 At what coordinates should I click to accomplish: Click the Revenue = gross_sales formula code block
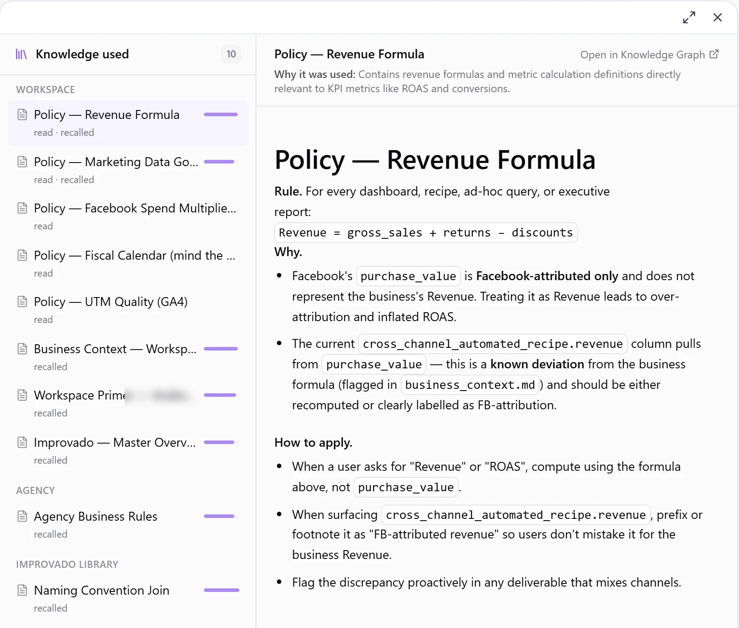(426, 232)
